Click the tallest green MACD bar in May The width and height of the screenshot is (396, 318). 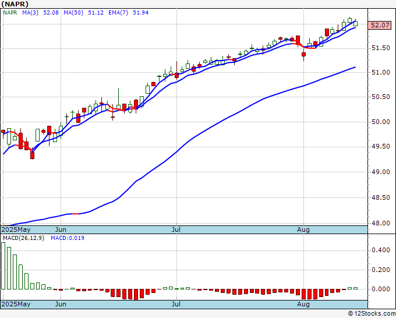(3, 266)
